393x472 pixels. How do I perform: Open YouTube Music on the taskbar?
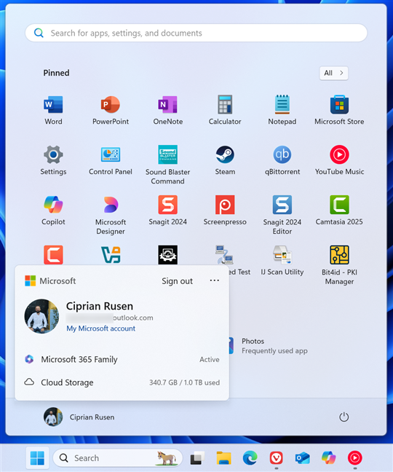355,458
